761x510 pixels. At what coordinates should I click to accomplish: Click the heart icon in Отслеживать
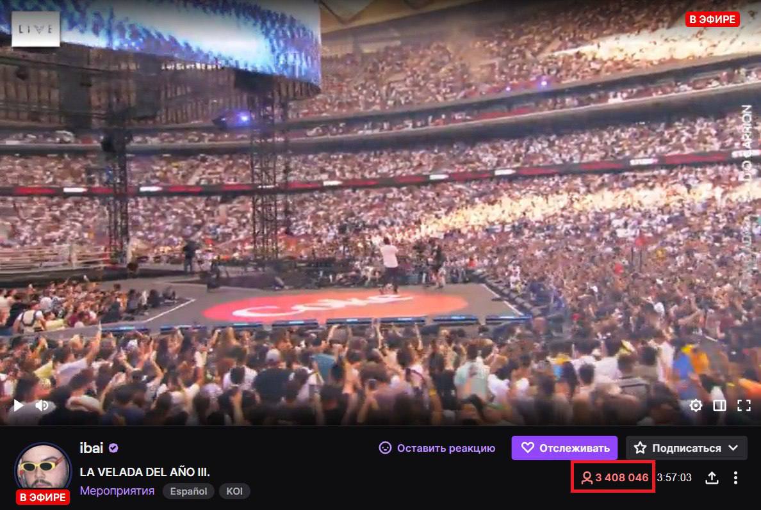click(528, 447)
